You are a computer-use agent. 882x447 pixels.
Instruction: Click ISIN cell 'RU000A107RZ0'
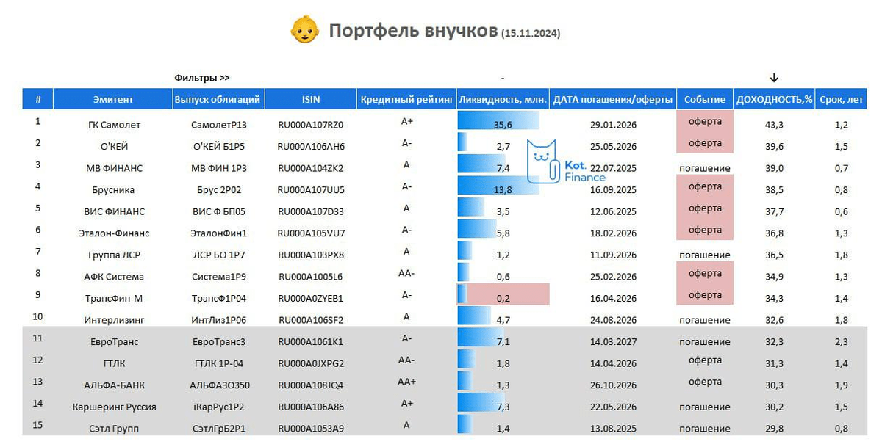coord(311,125)
